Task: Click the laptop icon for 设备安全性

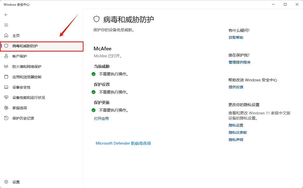Action: (6, 87)
